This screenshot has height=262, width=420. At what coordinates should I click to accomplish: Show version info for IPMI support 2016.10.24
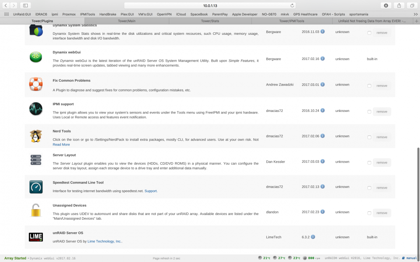[x=323, y=110]
